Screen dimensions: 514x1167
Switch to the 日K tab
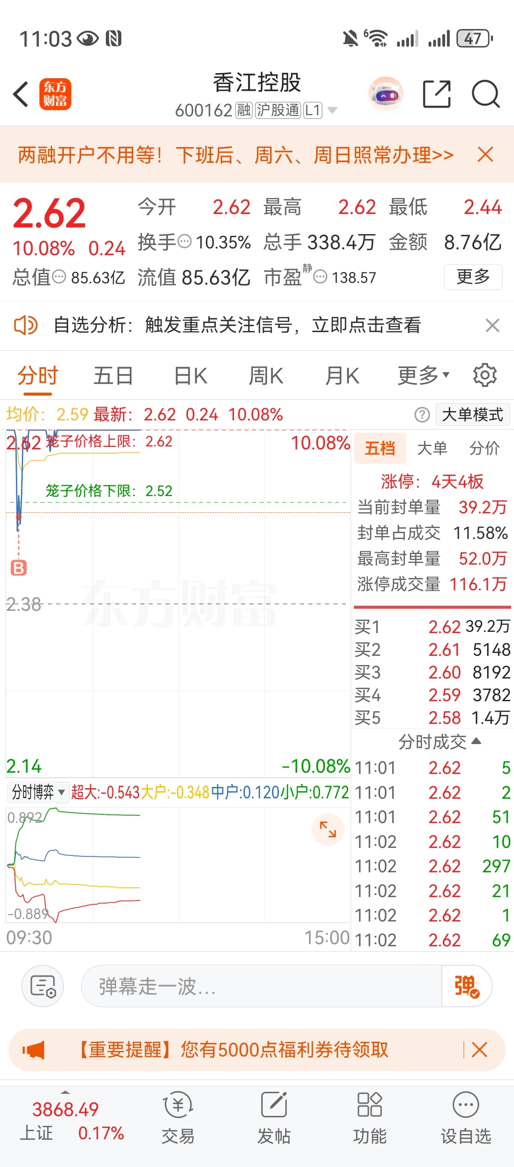point(191,376)
